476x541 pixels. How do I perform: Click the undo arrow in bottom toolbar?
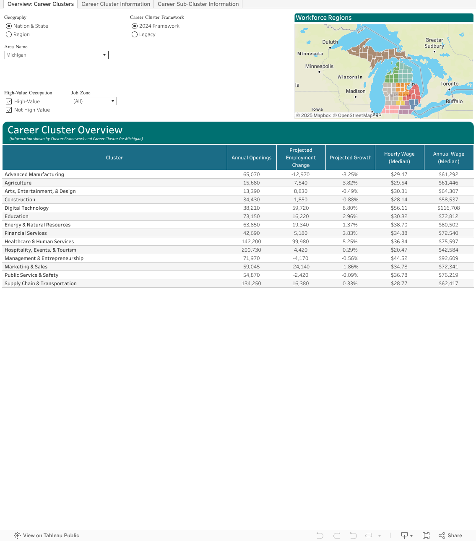(x=320, y=536)
